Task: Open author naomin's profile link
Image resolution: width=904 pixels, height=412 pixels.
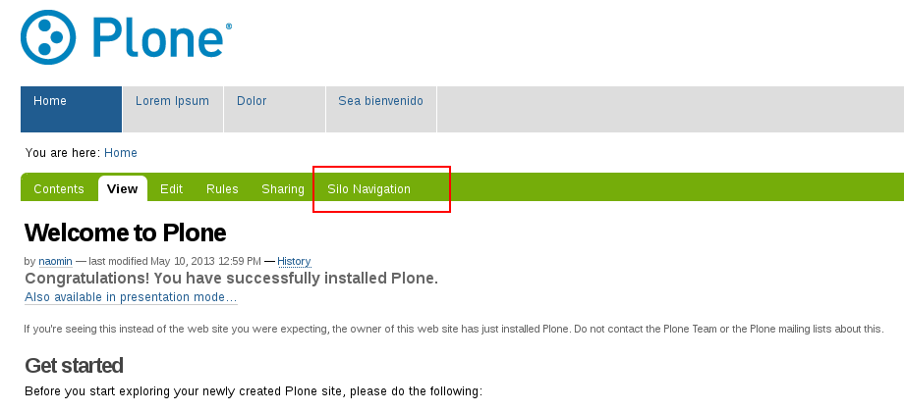Action: pyautogui.click(x=54, y=262)
